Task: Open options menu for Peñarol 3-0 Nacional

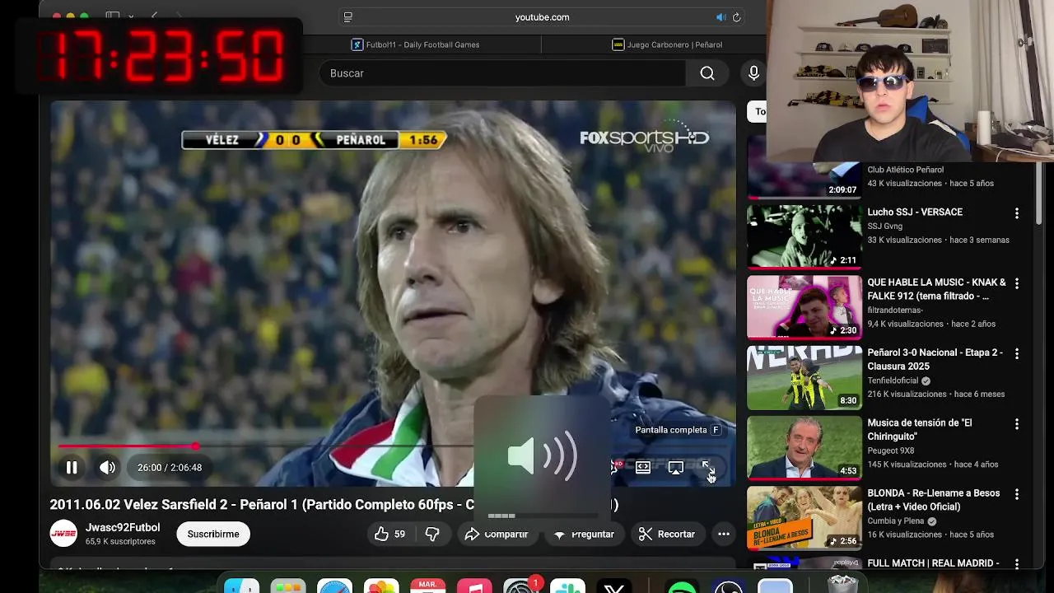Action: pos(1017,353)
